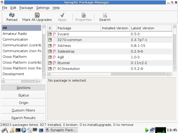Image resolution: width=178 pixels, height=133 pixels.
Task: Click package list scrollbar top arrow
Action: pos(175,26)
